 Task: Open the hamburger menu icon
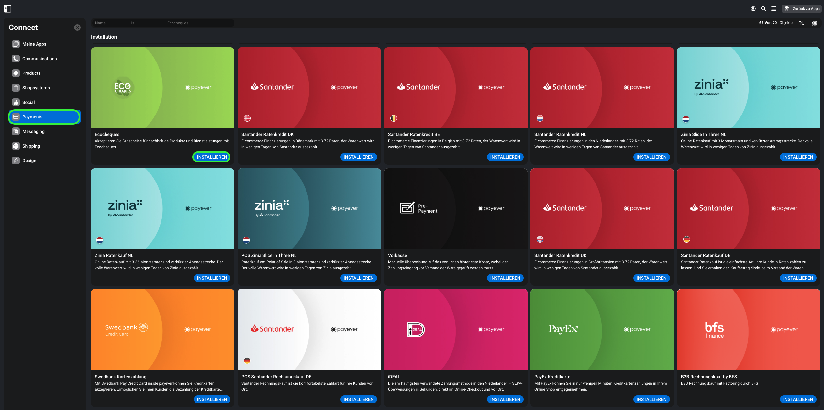pyautogui.click(x=774, y=9)
